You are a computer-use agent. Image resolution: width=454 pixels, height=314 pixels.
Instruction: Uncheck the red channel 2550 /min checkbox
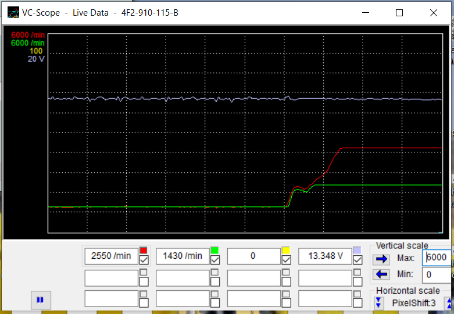click(144, 260)
